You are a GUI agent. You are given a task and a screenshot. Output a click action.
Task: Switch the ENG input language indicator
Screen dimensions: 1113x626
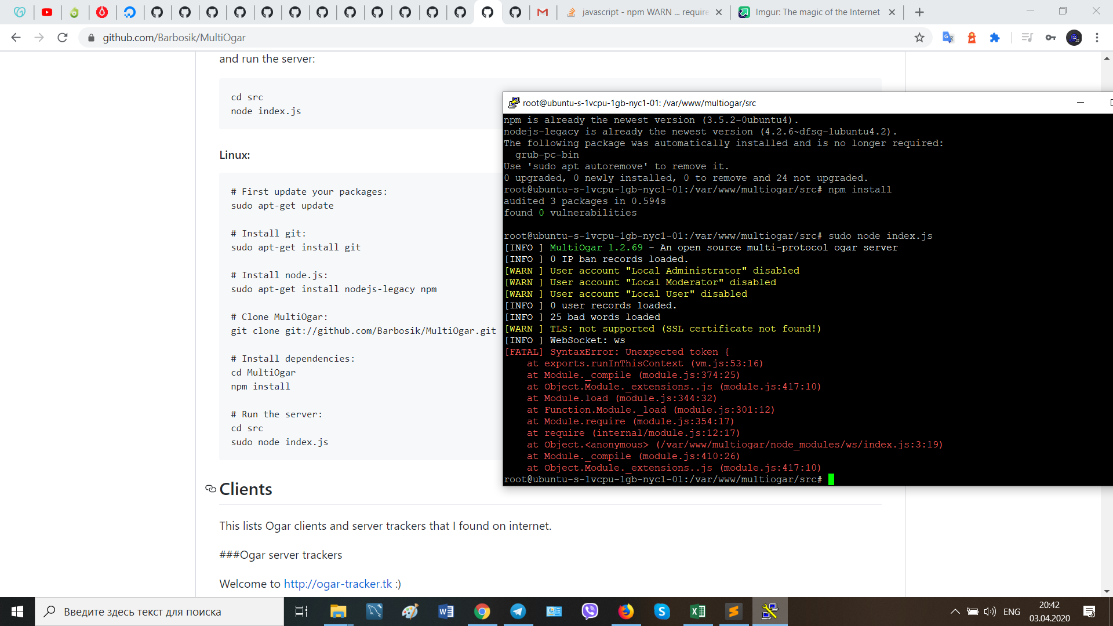pyautogui.click(x=1012, y=612)
